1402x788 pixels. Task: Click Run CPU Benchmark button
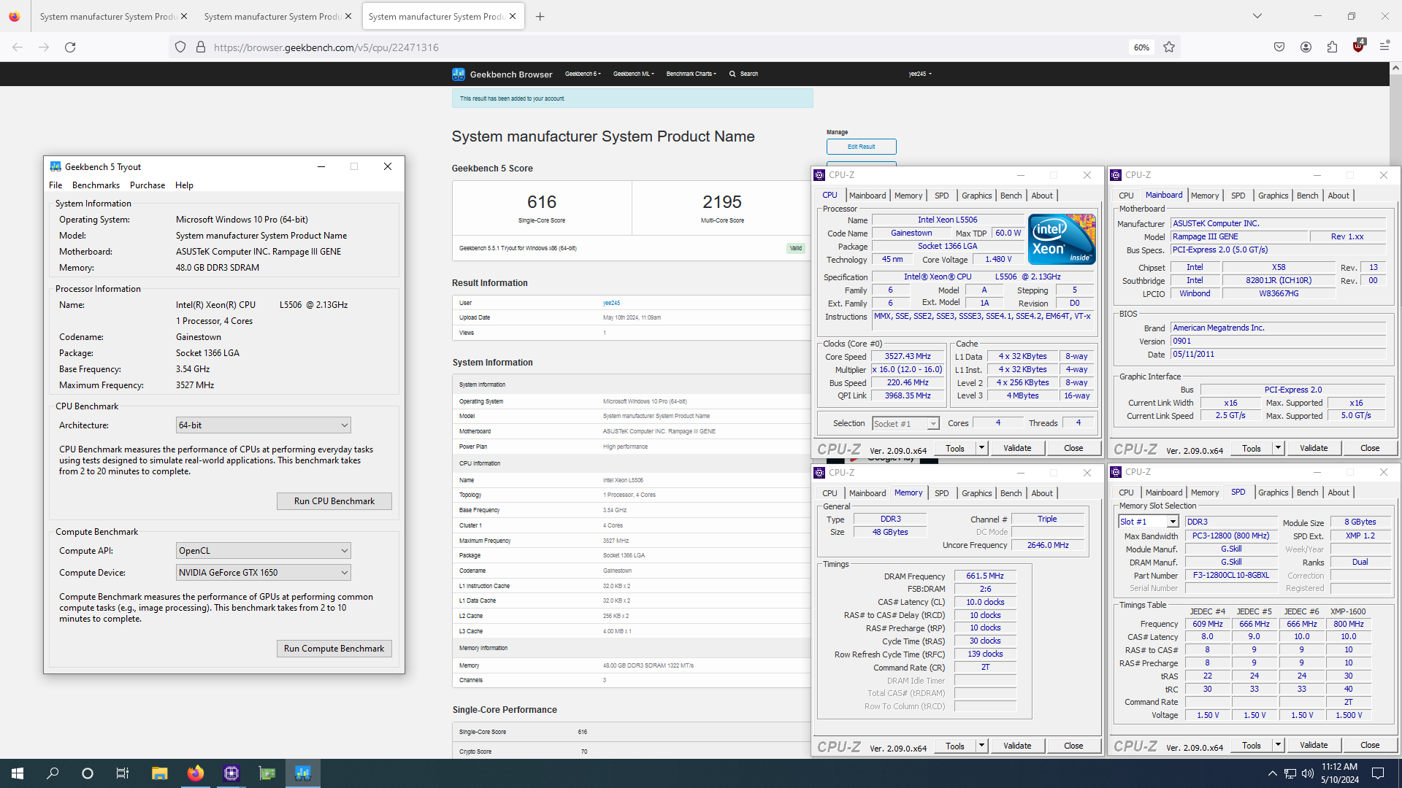click(x=334, y=501)
